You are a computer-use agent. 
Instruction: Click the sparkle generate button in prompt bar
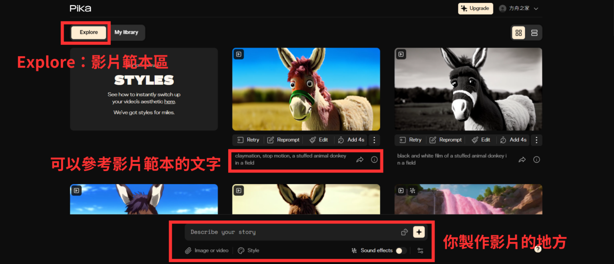pyautogui.click(x=419, y=232)
